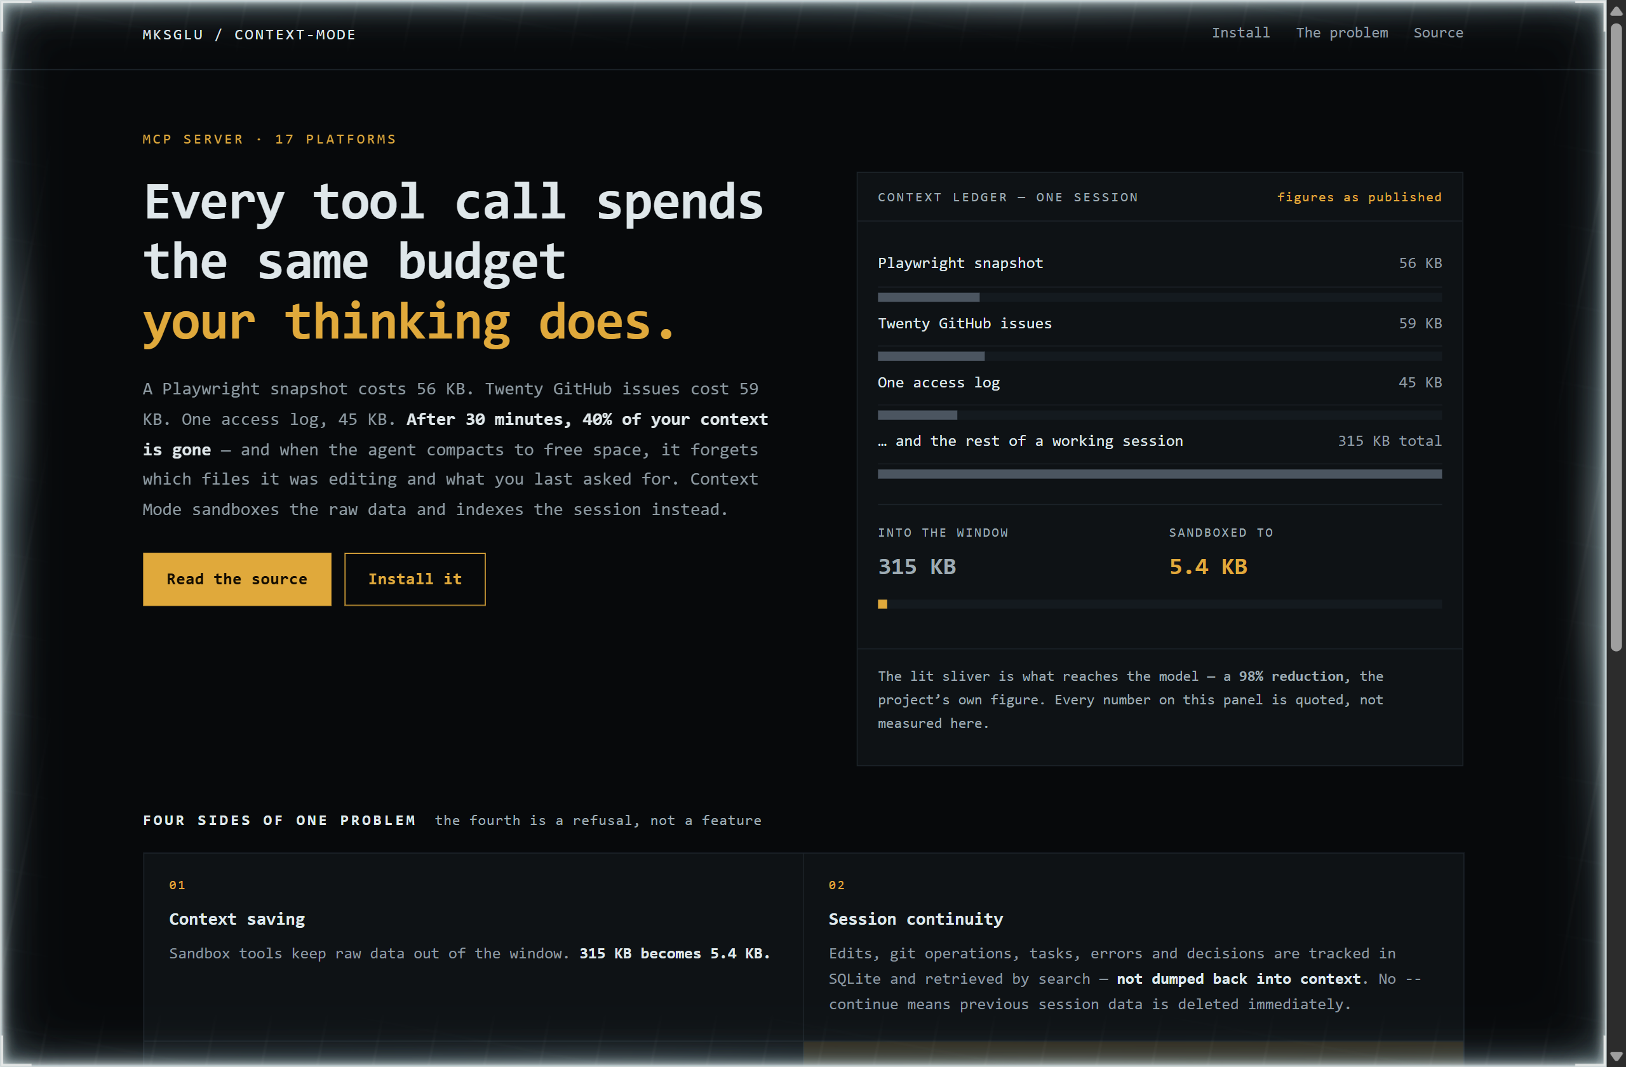This screenshot has width=1626, height=1067.
Task: Click the Twenty GitHub issues progress bar
Action: (x=1159, y=356)
